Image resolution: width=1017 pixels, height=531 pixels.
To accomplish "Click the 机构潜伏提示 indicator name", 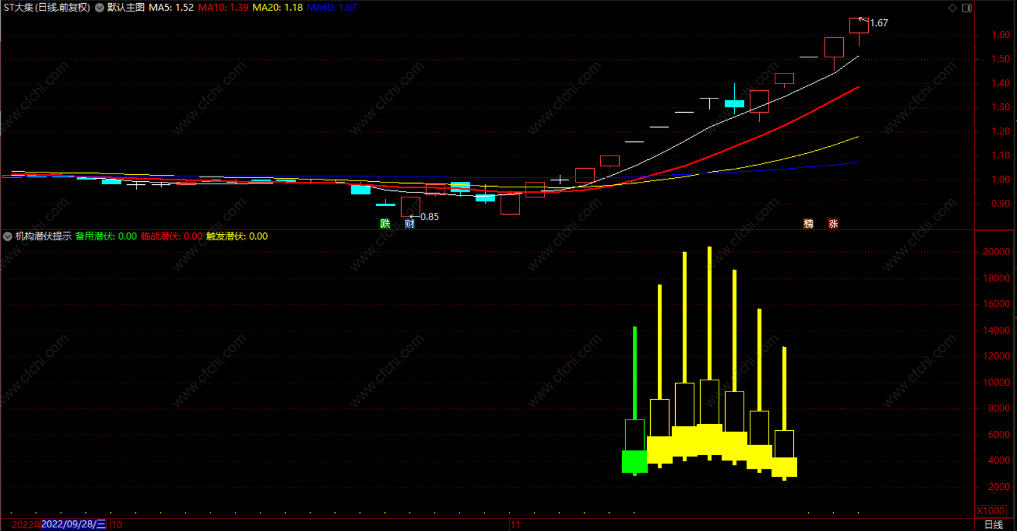I will tap(43, 237).
